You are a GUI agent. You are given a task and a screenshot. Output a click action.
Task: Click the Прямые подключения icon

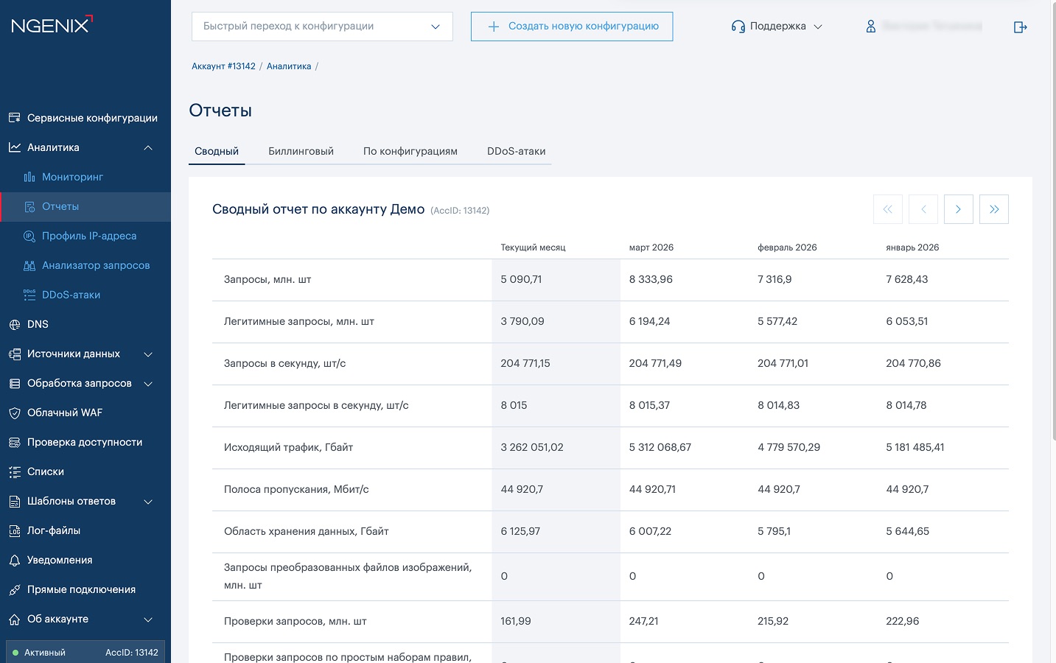14,589
